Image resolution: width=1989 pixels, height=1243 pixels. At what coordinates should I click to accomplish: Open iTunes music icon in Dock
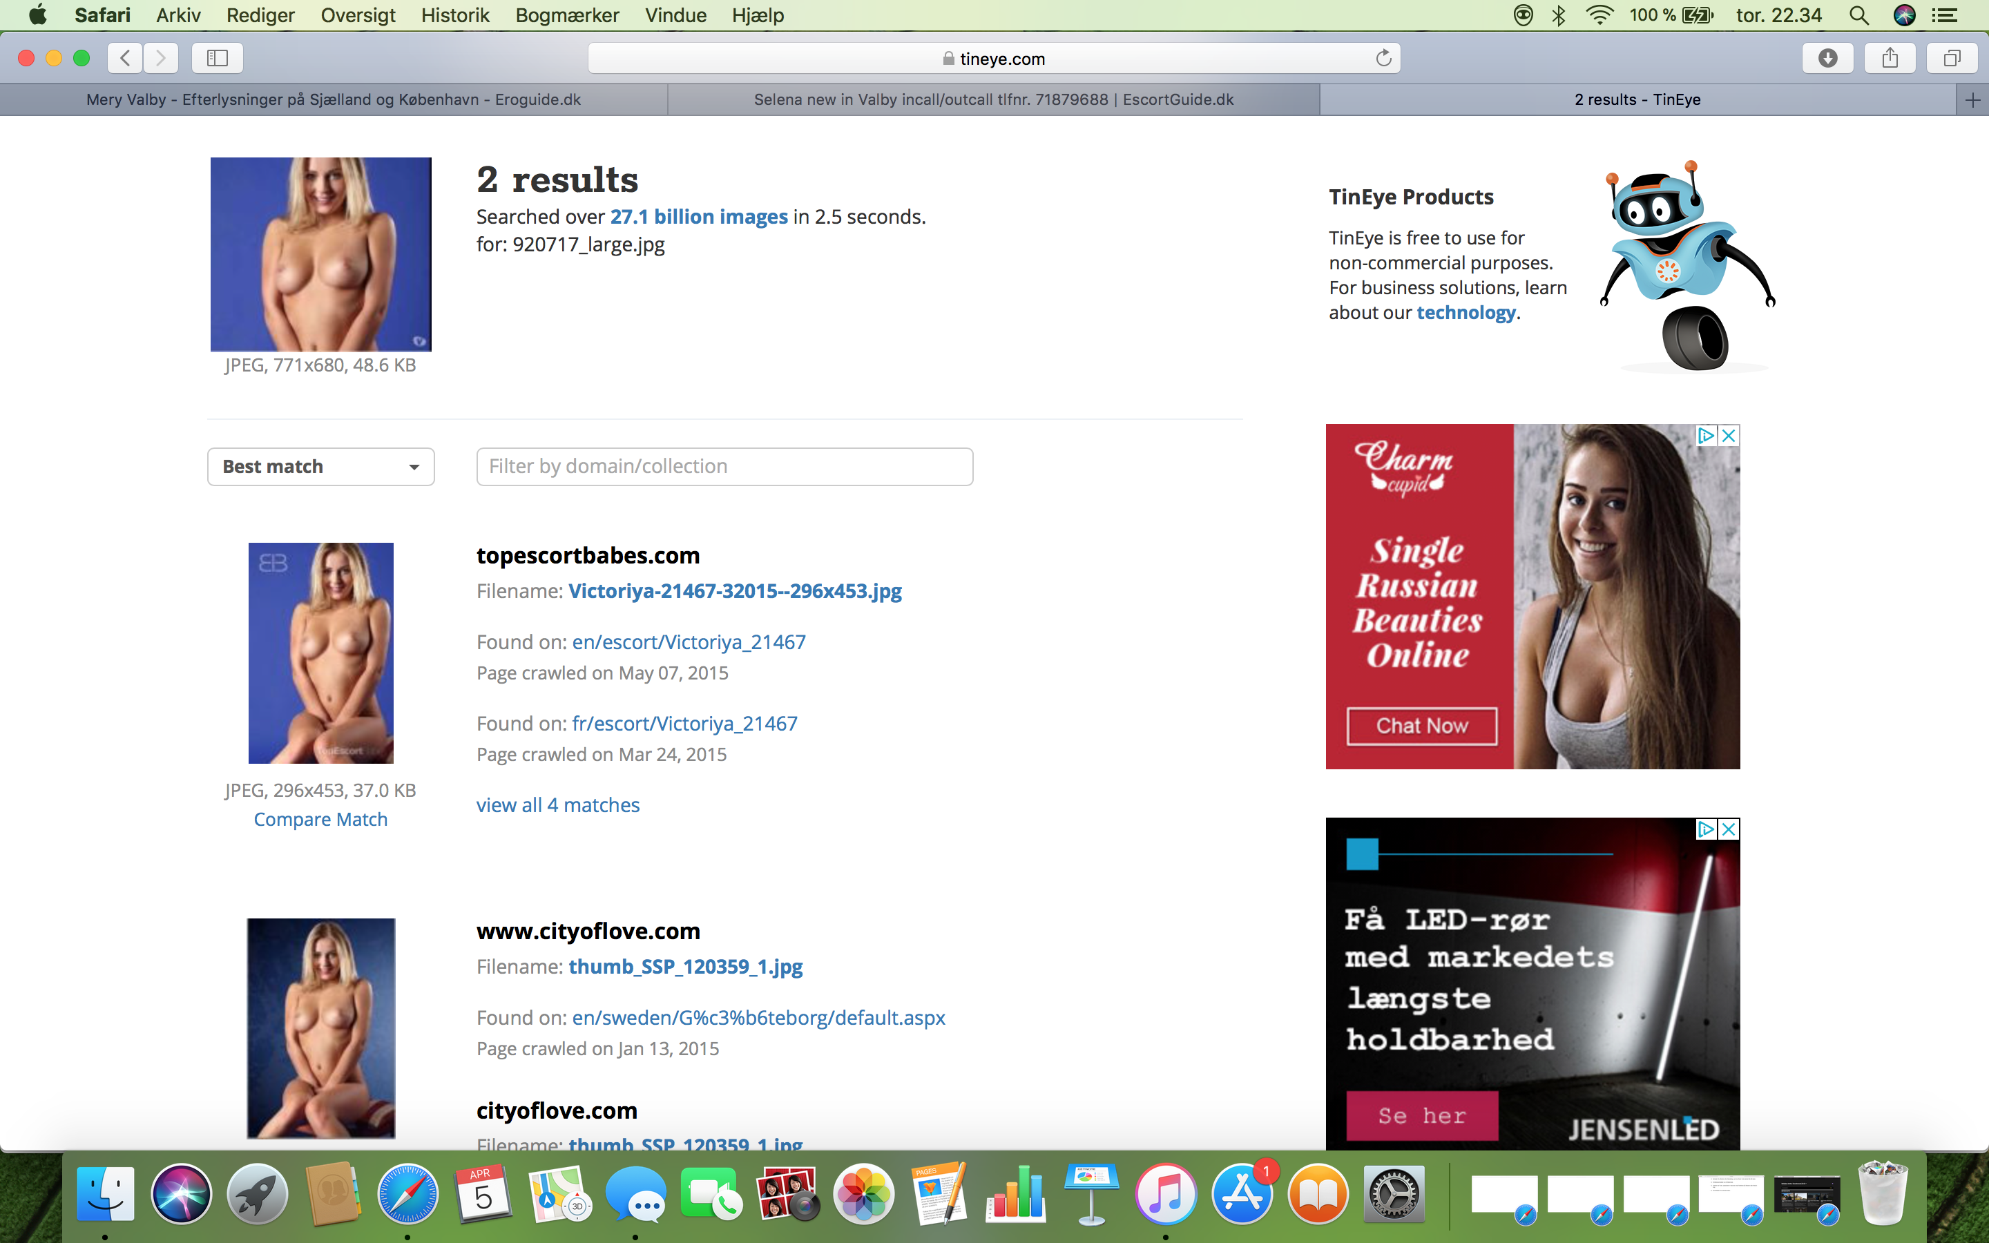pos(1166,1194)
